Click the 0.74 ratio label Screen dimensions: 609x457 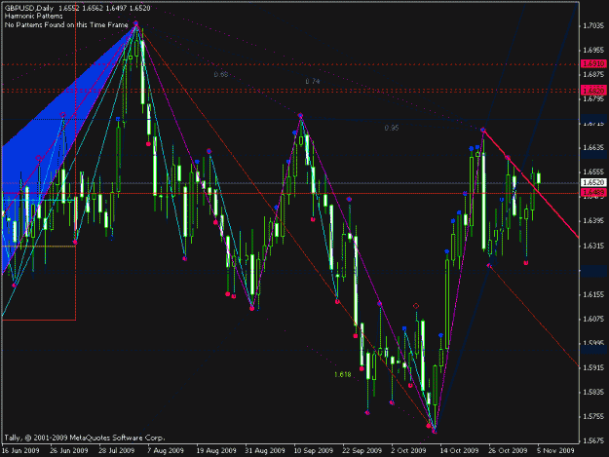[312, 81]
